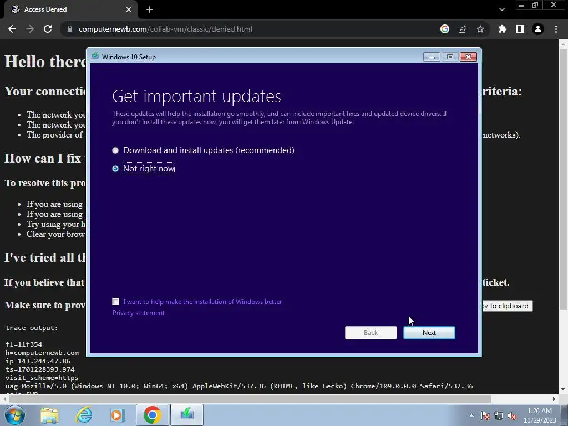Reload the Access Denied page
The width and height of the screenshot is (568, 426).
click(48, 29)
